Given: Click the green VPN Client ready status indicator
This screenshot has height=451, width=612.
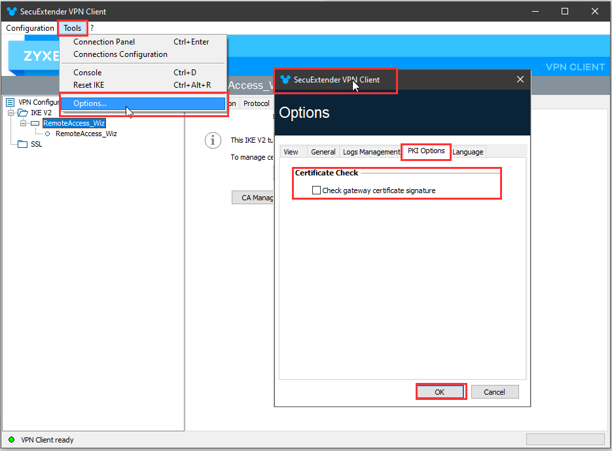Looking at the screenshot, I should (x=11, y=440).
